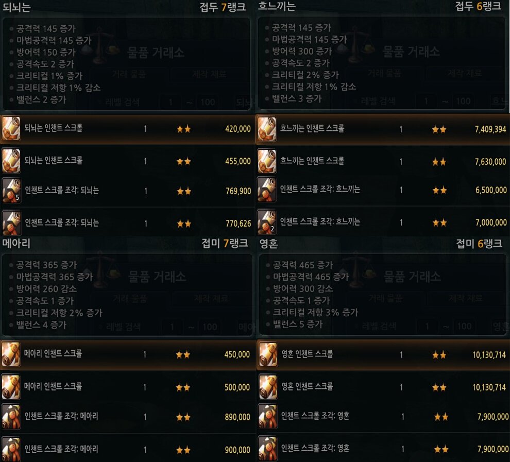The height and width of the screenshot is (462, 510).
Task: Choose the 되뇌는 fragment priced 770,626
Action: (x=127, y=223)
